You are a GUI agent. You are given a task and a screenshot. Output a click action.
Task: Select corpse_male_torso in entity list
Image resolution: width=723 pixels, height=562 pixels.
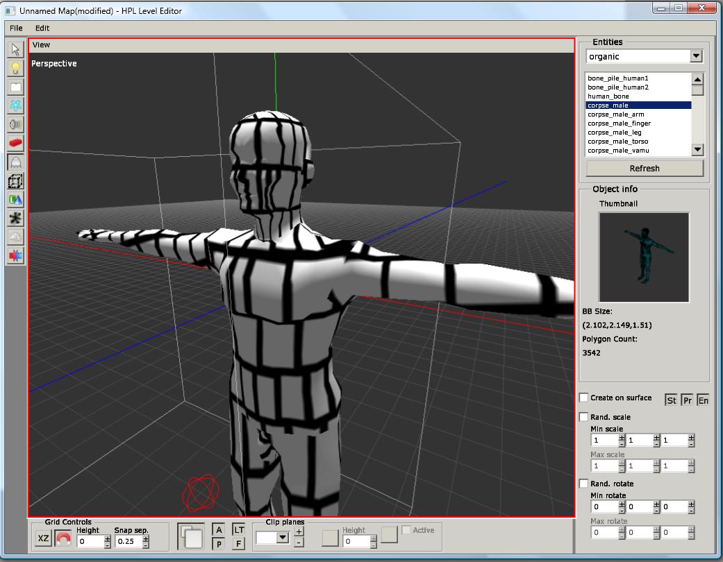(618, 142)
